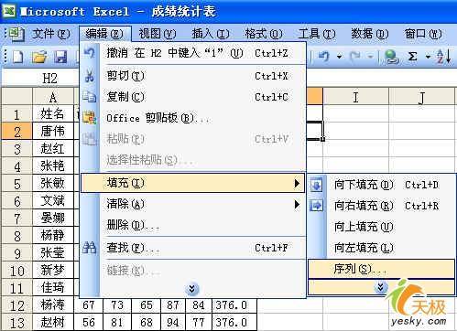Select row 5 header
Image resolution: width=457 pixels, height=331 pixels.
tap(16, 184)
